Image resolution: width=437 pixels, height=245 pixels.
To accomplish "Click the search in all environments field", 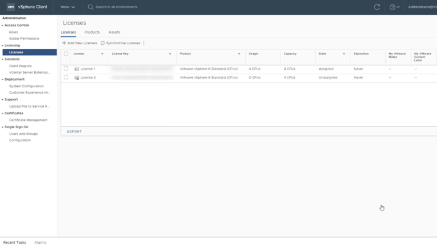I will pos(117,7).
